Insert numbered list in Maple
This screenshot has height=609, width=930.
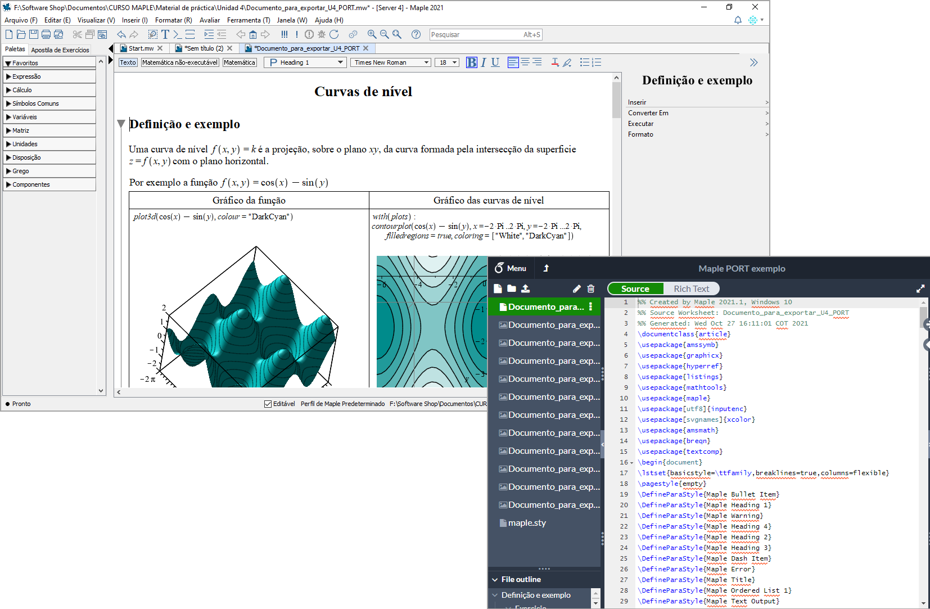click(x=597, y=62)
